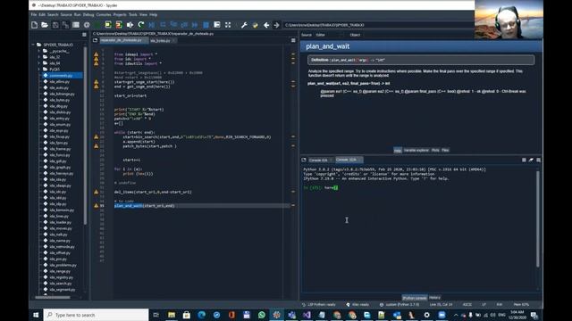Image resolution: width=572 pixels, height=321 pixels.
Task: Go forward to next cursor position
Action: [276, 25]
